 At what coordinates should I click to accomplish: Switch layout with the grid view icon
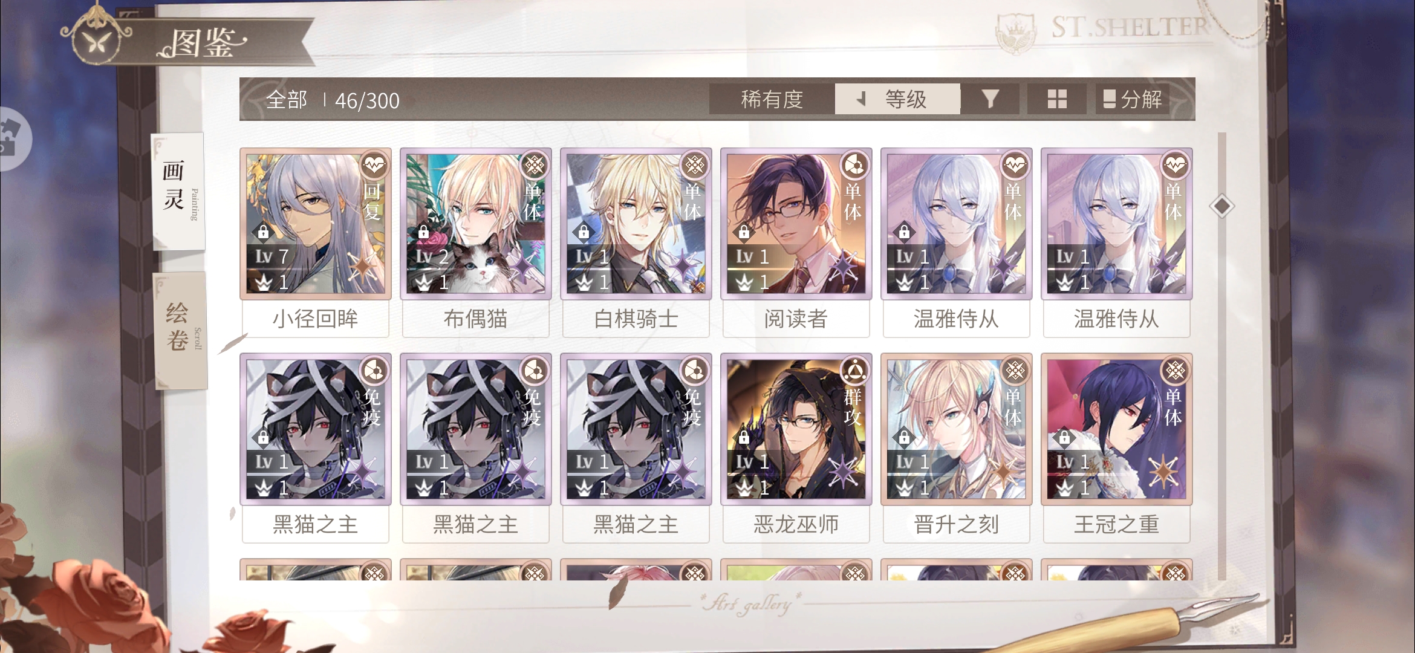point(1057,99)
